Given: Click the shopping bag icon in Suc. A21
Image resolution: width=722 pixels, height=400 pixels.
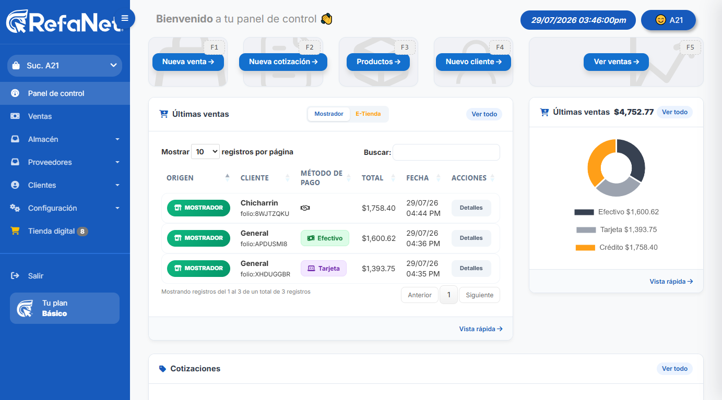Looking at the screenshot, I should click(x=16, y=66).
